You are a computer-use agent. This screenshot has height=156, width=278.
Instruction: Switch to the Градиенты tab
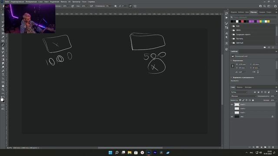click(x=262, y=12)
